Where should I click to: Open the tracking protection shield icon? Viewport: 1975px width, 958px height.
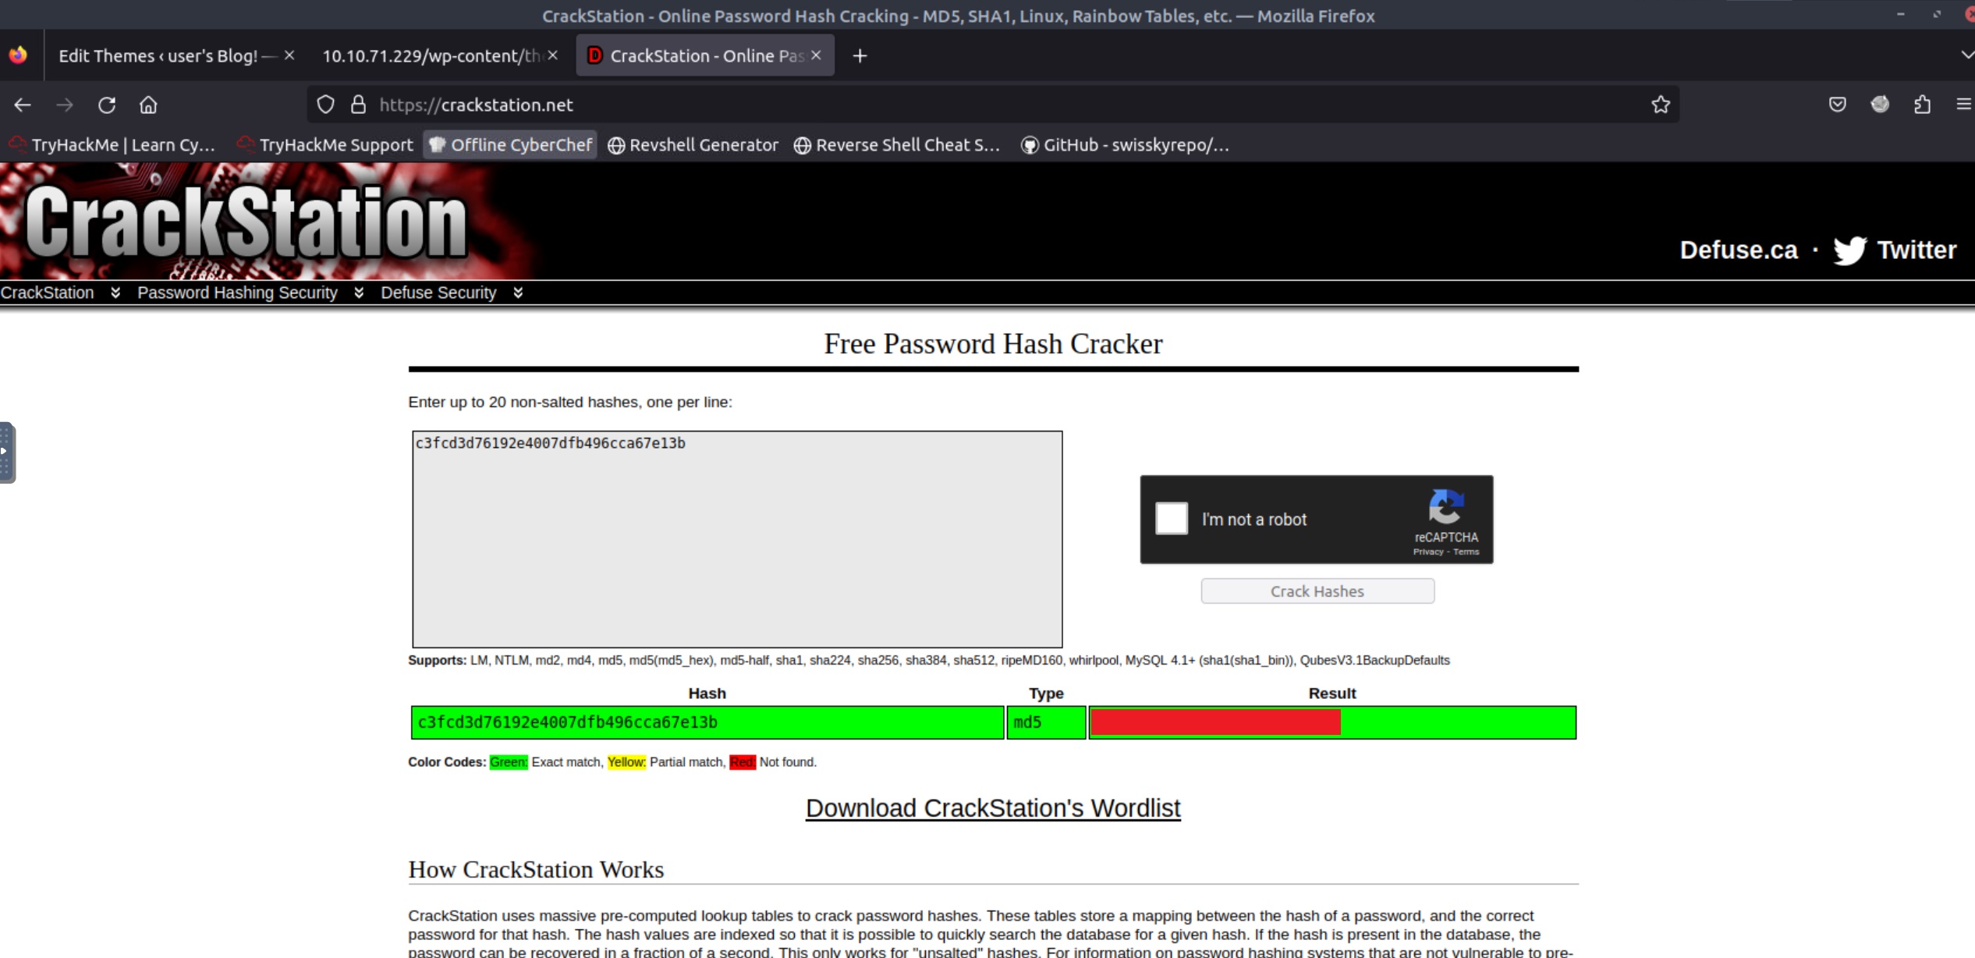pos(325,105)
